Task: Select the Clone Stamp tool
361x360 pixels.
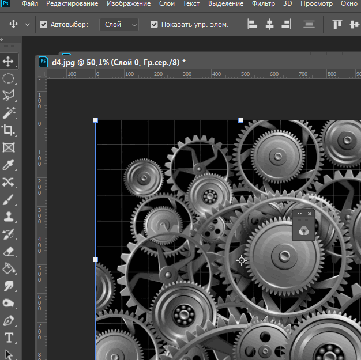Action: (x=8, y=217)
